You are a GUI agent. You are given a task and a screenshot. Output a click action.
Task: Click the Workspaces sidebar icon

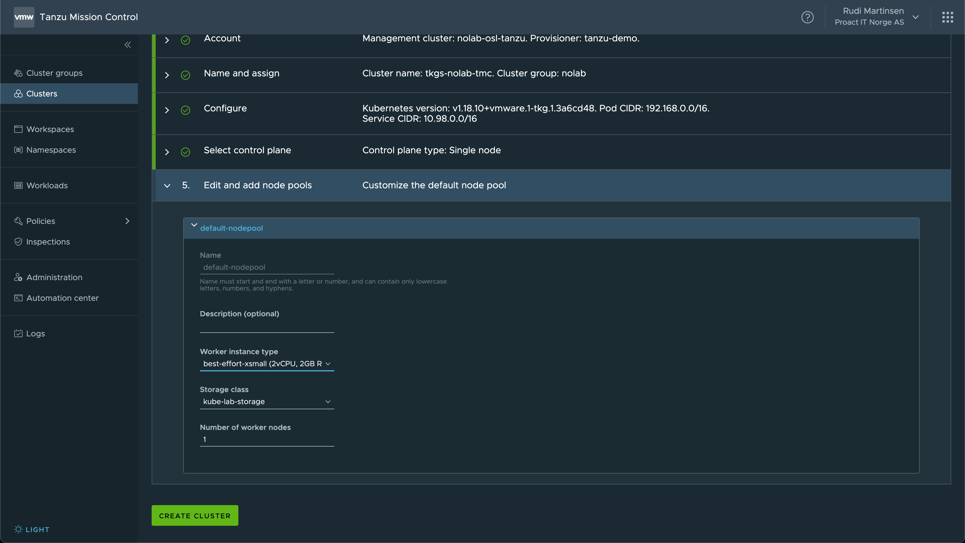click(18, 129)
